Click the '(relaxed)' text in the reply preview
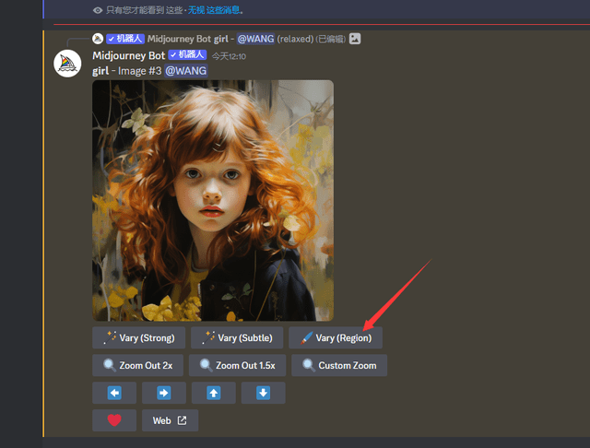 pyautogui.click(x=295, y=39)
